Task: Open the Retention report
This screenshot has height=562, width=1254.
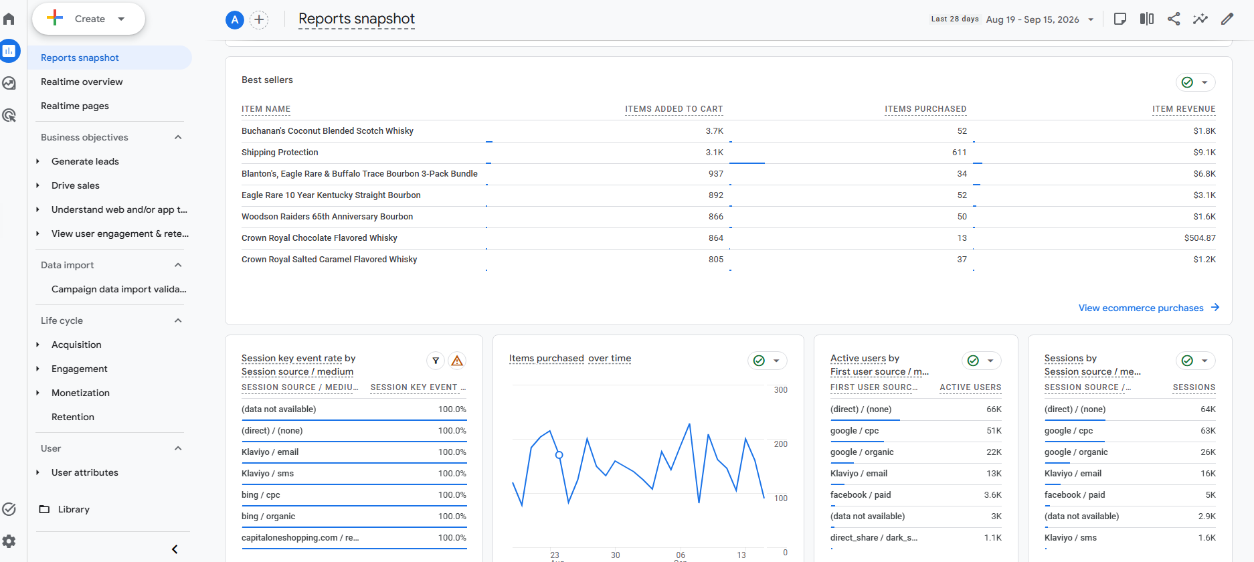Action: [x=73, y=417]
